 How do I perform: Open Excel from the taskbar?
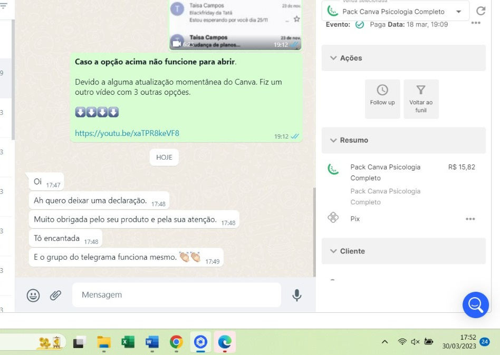[x=128, y=342]
